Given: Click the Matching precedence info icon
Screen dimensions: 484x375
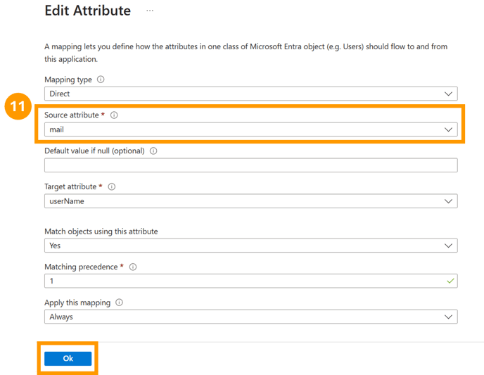Looking at the screenshot, I should 133,267.
